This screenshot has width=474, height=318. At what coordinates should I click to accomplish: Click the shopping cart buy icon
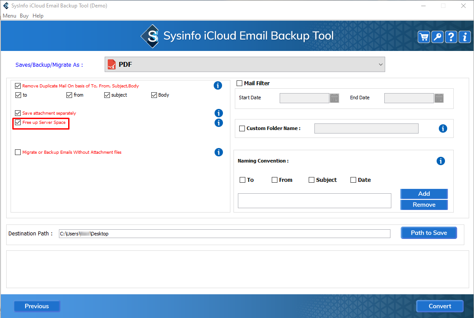(x=424, y=37)
